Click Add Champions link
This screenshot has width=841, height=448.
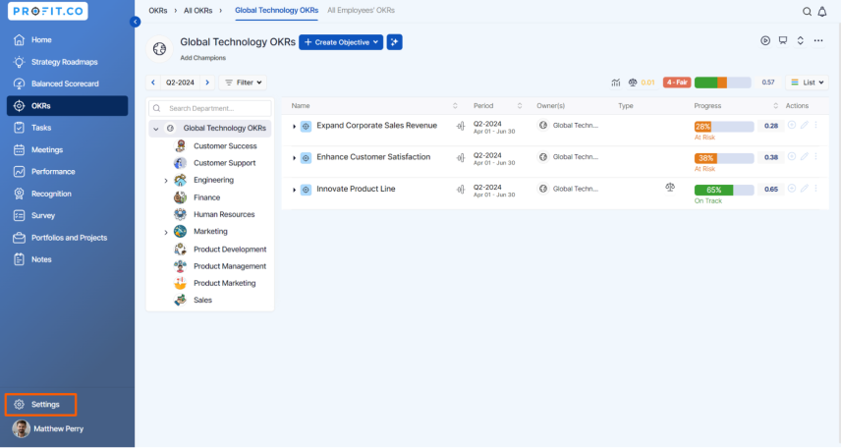click(202, 58)
